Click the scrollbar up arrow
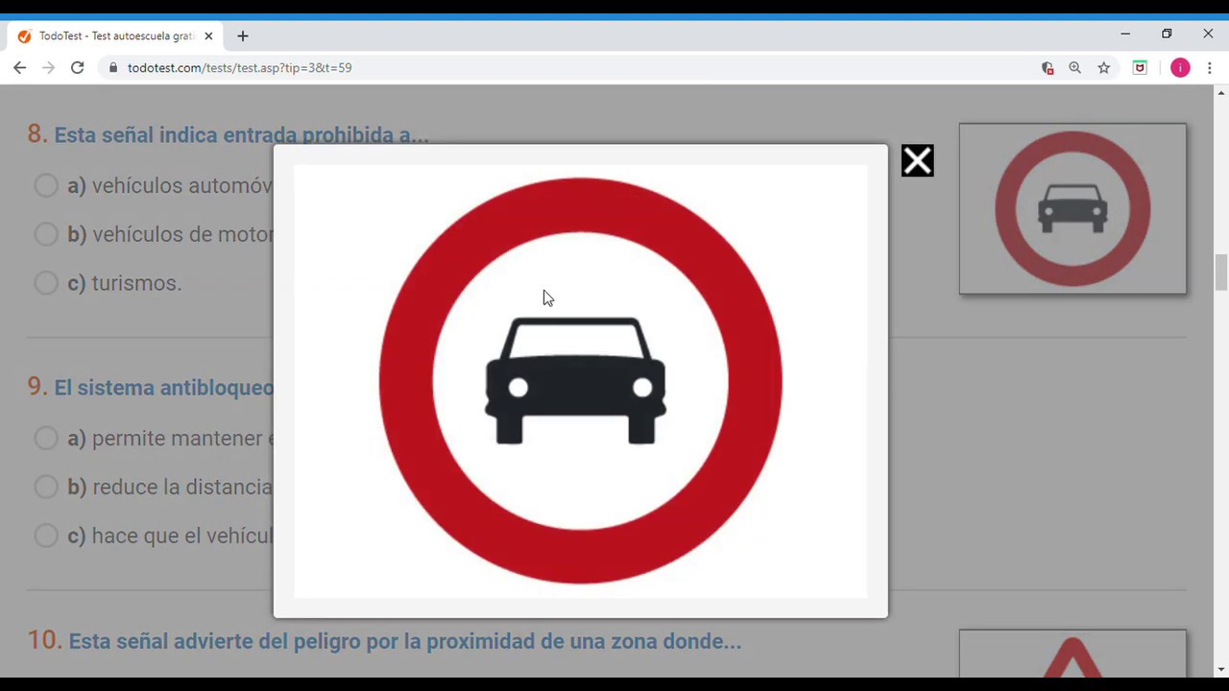 (x=1220, y=92)
